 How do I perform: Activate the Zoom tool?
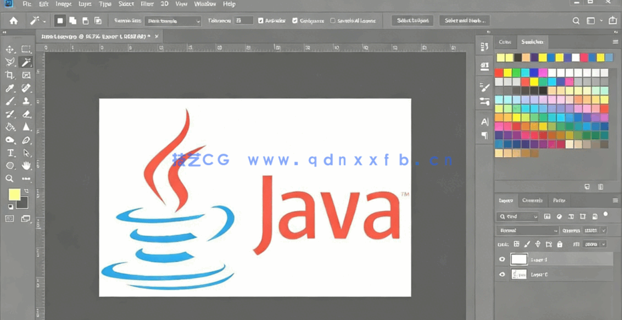(10, 178)
